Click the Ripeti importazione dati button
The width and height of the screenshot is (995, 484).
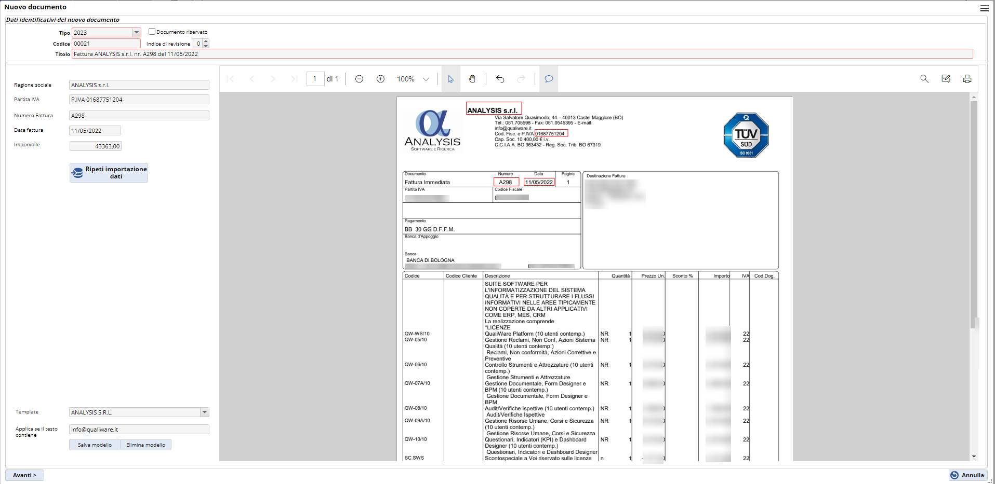pyautogui.click(x=109, y=173)
